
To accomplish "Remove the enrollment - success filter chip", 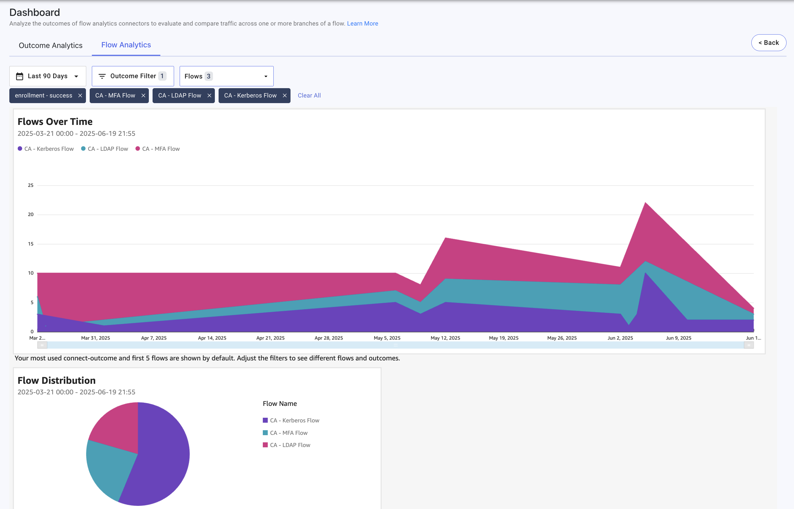I will click(80, 96).
